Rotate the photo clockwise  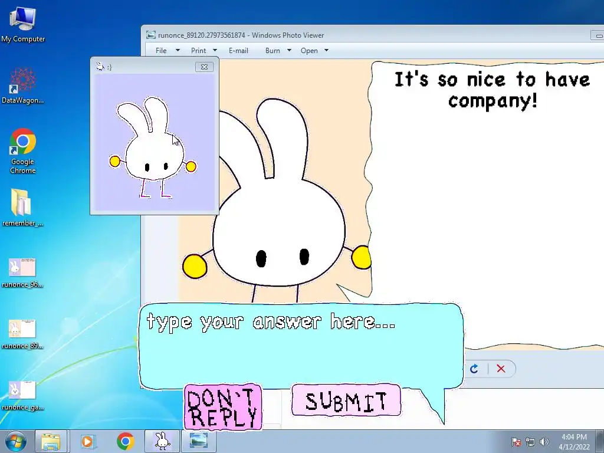coord(474,369)
